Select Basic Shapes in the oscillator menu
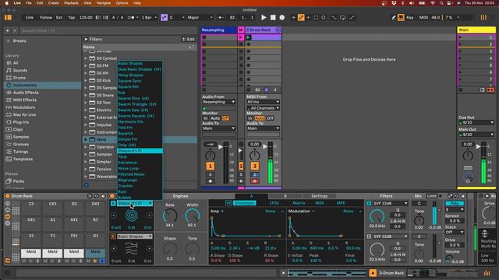 coord(130,63)
